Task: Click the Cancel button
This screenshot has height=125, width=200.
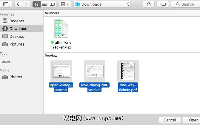Action: coord(170,120)
